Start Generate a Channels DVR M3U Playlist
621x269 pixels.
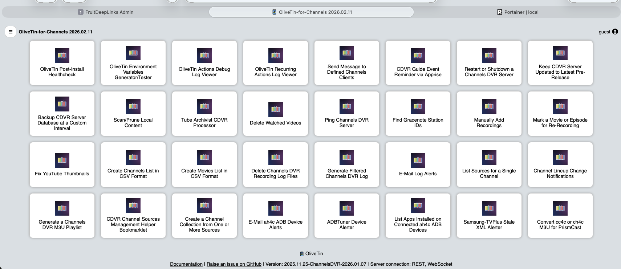62,216
